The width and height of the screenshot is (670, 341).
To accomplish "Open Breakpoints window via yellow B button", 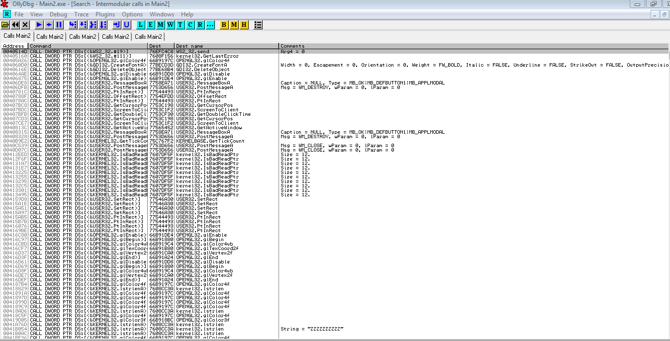I will [x=224, y=24].
